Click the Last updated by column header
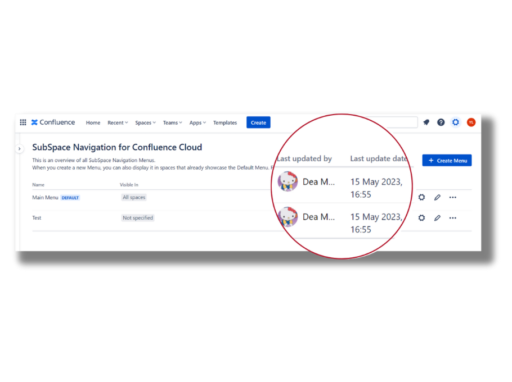 point(304,159)
